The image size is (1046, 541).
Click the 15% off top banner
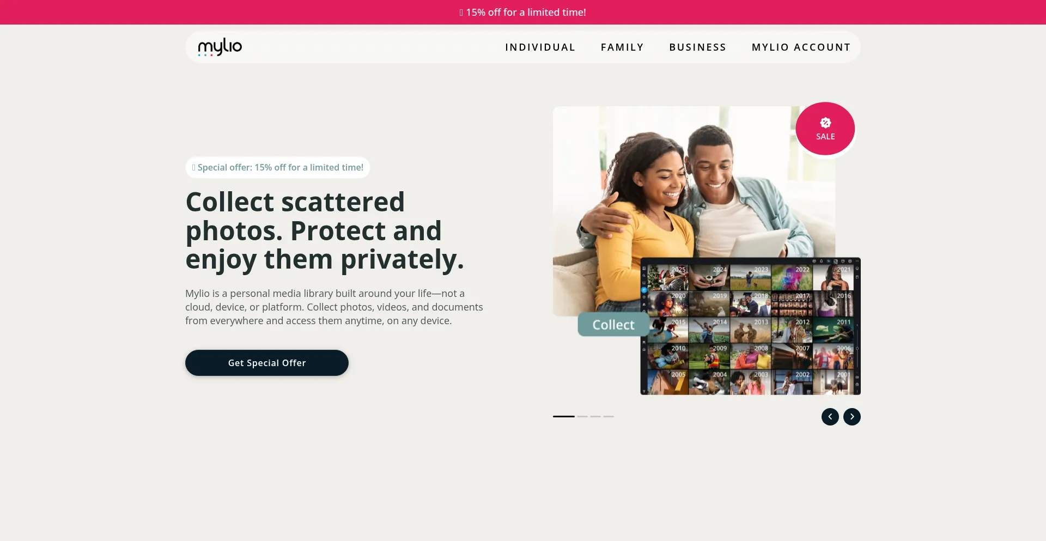coord(523,12)
